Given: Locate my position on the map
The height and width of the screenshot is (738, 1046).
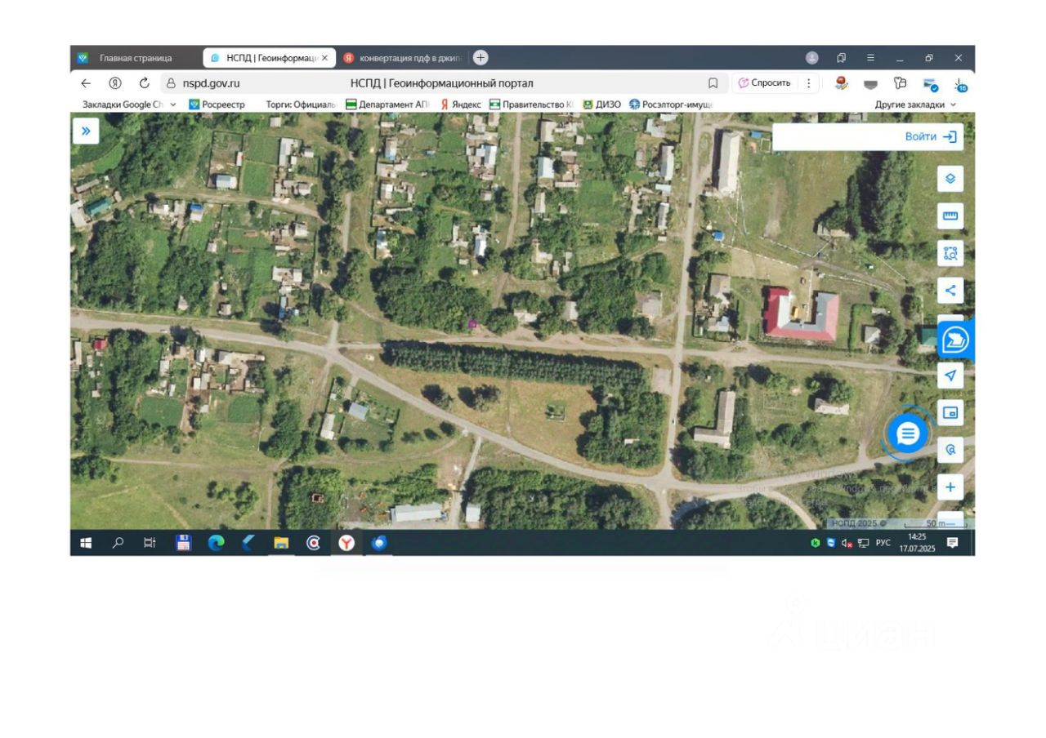Looking at the screenshot, I should [950, 376].
